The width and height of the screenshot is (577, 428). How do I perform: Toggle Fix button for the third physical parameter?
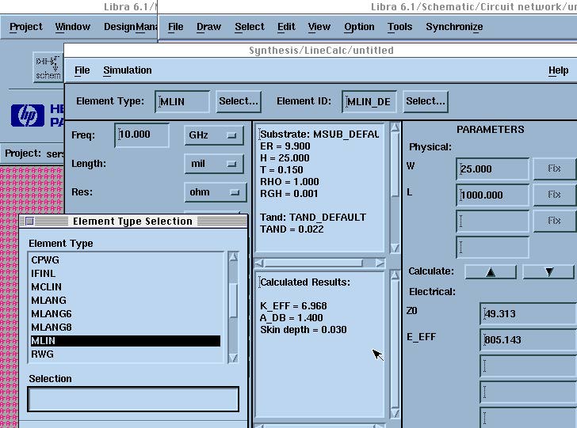(554, 221)
